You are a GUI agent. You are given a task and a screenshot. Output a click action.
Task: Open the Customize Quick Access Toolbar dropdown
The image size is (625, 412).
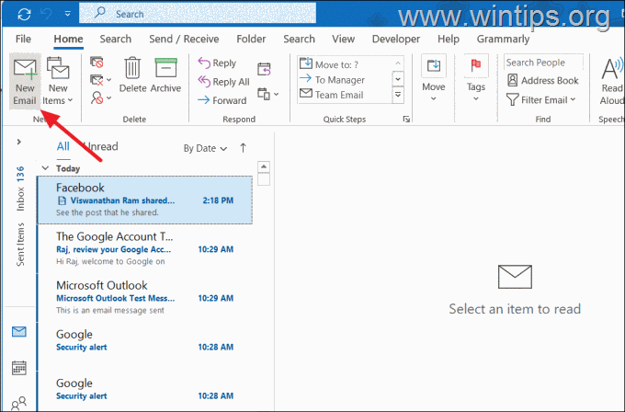[68, 14]
